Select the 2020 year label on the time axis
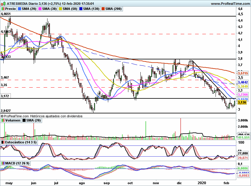Screen dimensions: 251x186 click(202, 183)
